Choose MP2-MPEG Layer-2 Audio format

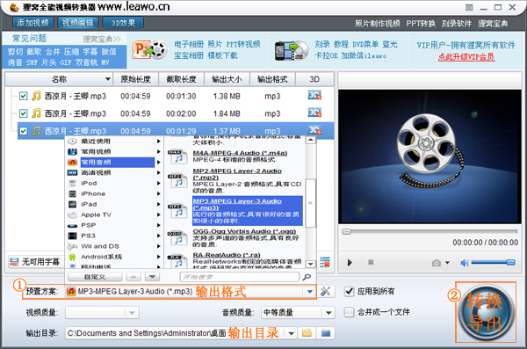coord(235,181)
